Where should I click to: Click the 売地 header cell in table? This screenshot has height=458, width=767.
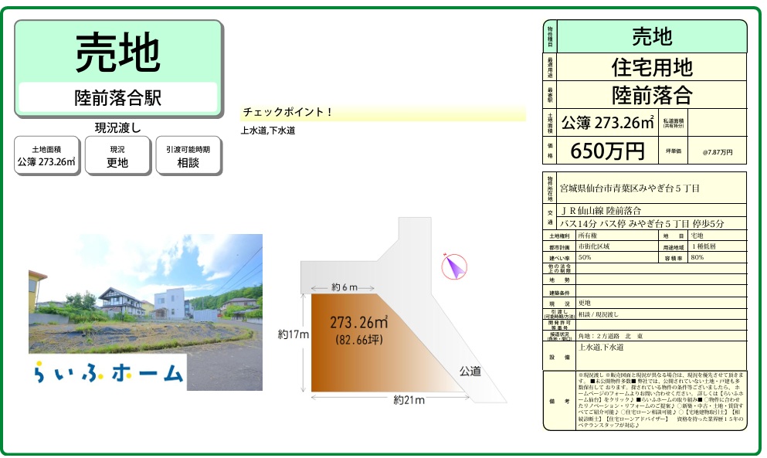(x=651, y=36)
